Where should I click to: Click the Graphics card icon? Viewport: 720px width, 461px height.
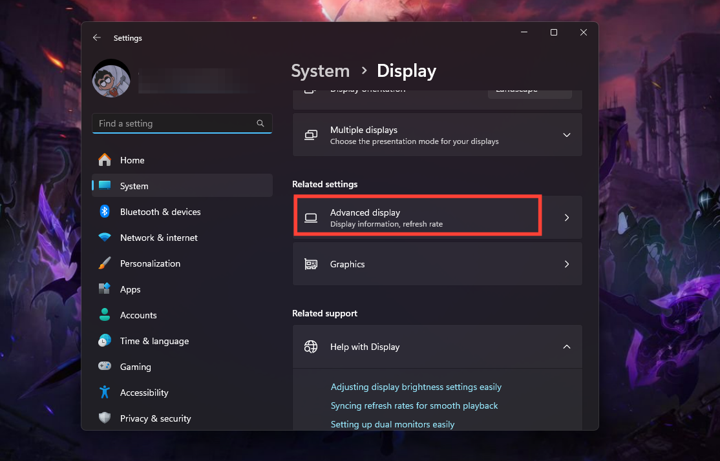point(311,264)
